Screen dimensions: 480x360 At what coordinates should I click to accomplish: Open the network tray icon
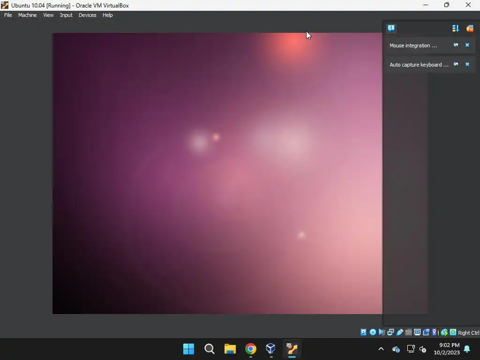[411, 349]
